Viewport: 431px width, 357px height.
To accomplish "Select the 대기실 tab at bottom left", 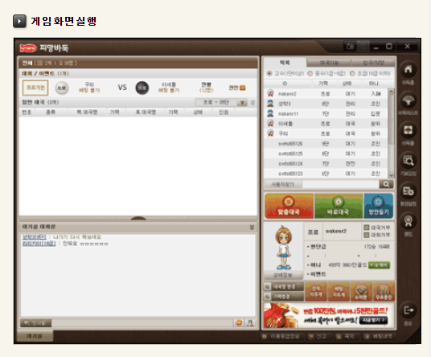I will (x=35, y=336).
